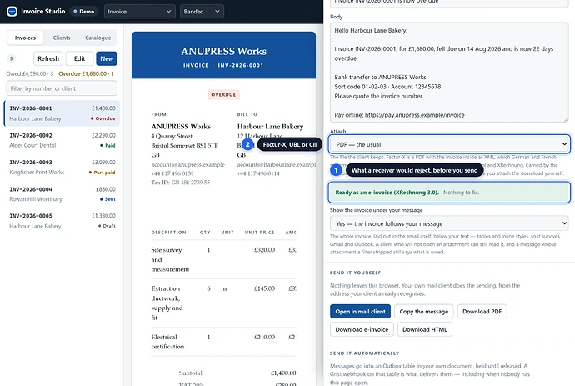
Task: Click the Sent status label
Action: tap(107, 199)
